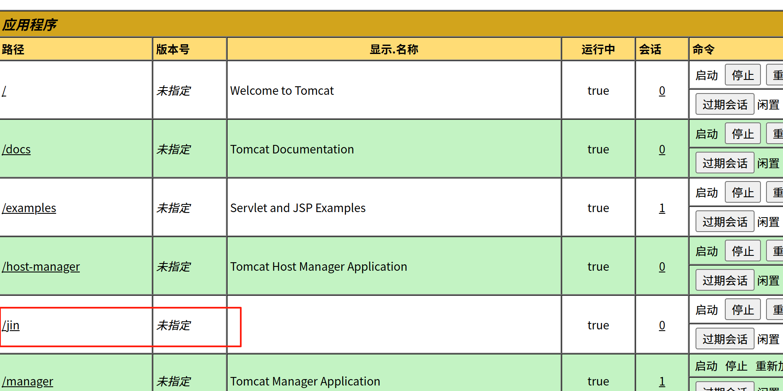This screenshot has height=391, width=783.
Task: Click the reload button in the / row
Action: [775, 75]
